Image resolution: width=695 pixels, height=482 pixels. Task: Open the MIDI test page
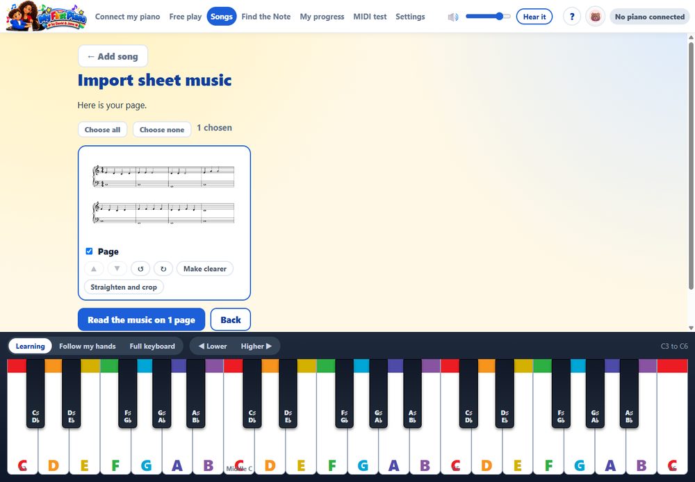coord(370,17)
